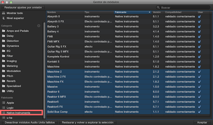Sort by the Nombre column header

click(65, 12)
